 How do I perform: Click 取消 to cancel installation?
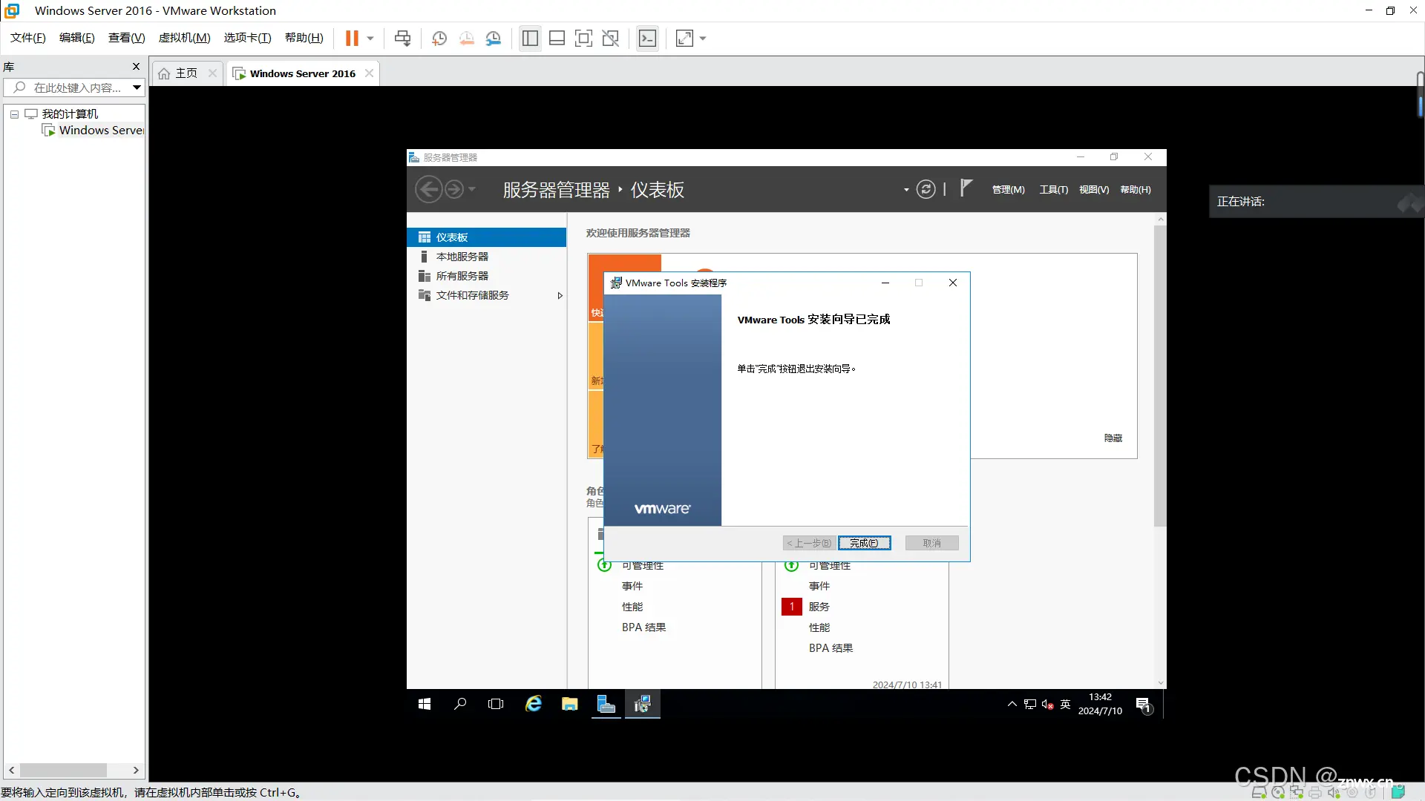point(931,543)
